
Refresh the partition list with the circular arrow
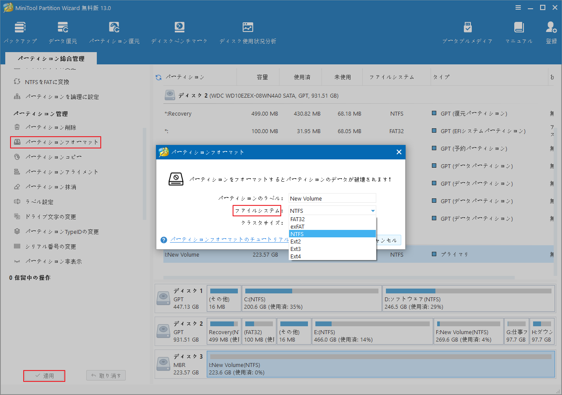(158, 77)
